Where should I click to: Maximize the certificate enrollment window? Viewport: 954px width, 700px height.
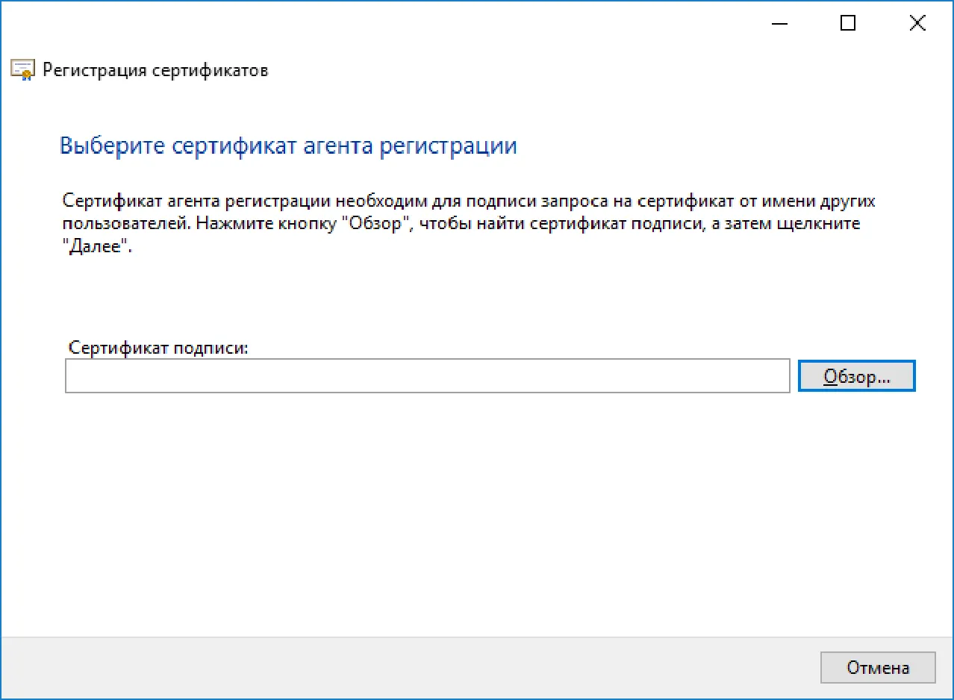(847, 23)
